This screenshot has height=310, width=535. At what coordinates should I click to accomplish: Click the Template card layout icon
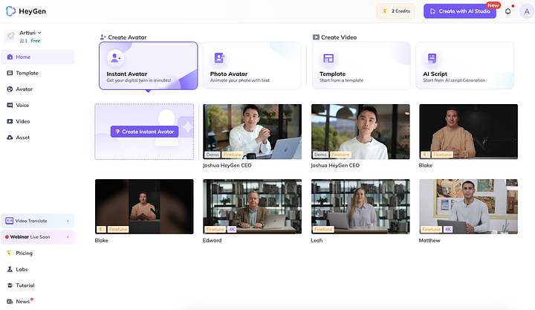click(x=328, y=59)
